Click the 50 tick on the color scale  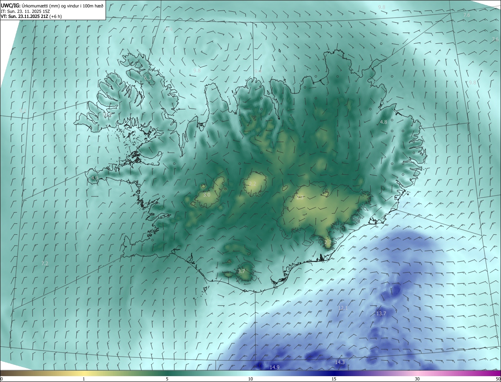[x=498, y=379]
